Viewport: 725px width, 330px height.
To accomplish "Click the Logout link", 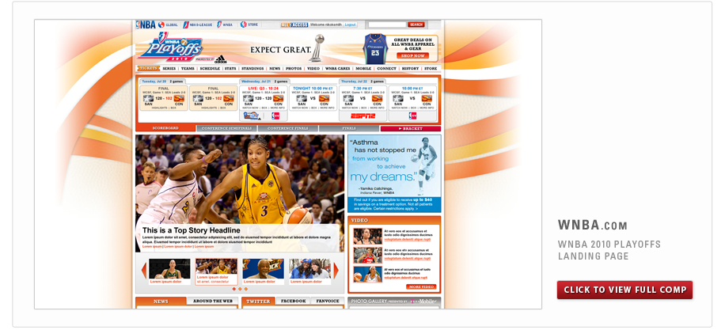I will 351,25.
